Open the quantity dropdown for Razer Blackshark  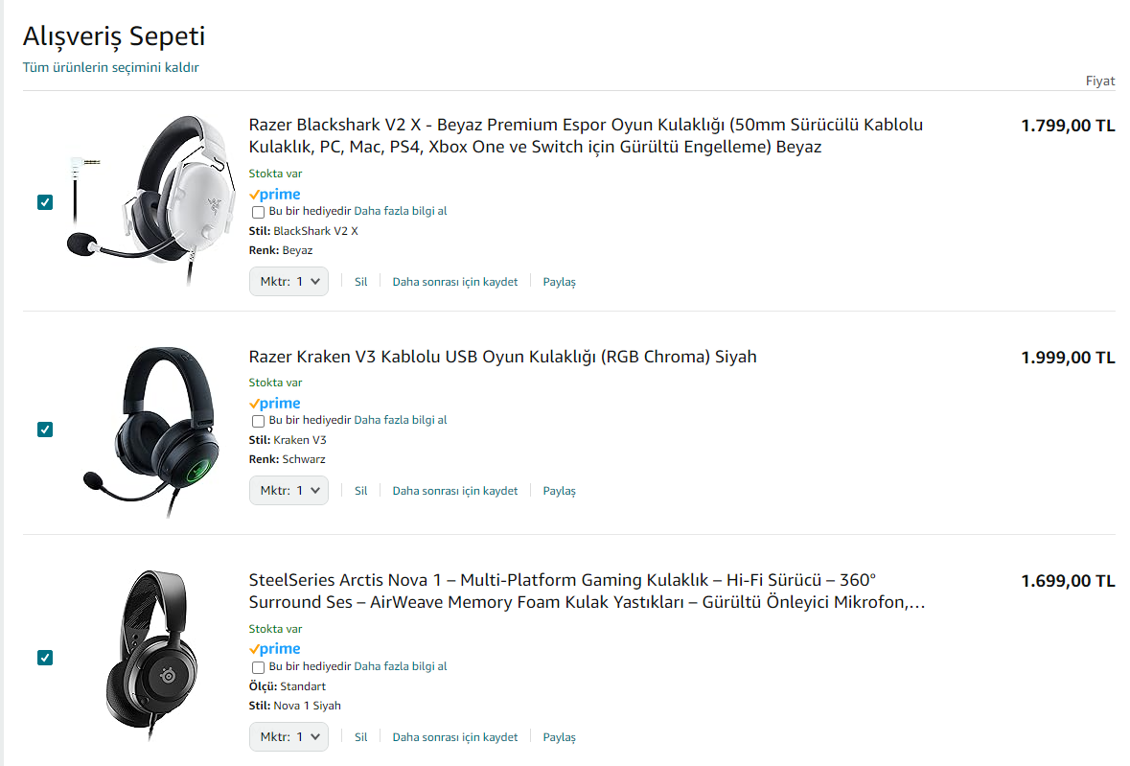click(288, 282)
